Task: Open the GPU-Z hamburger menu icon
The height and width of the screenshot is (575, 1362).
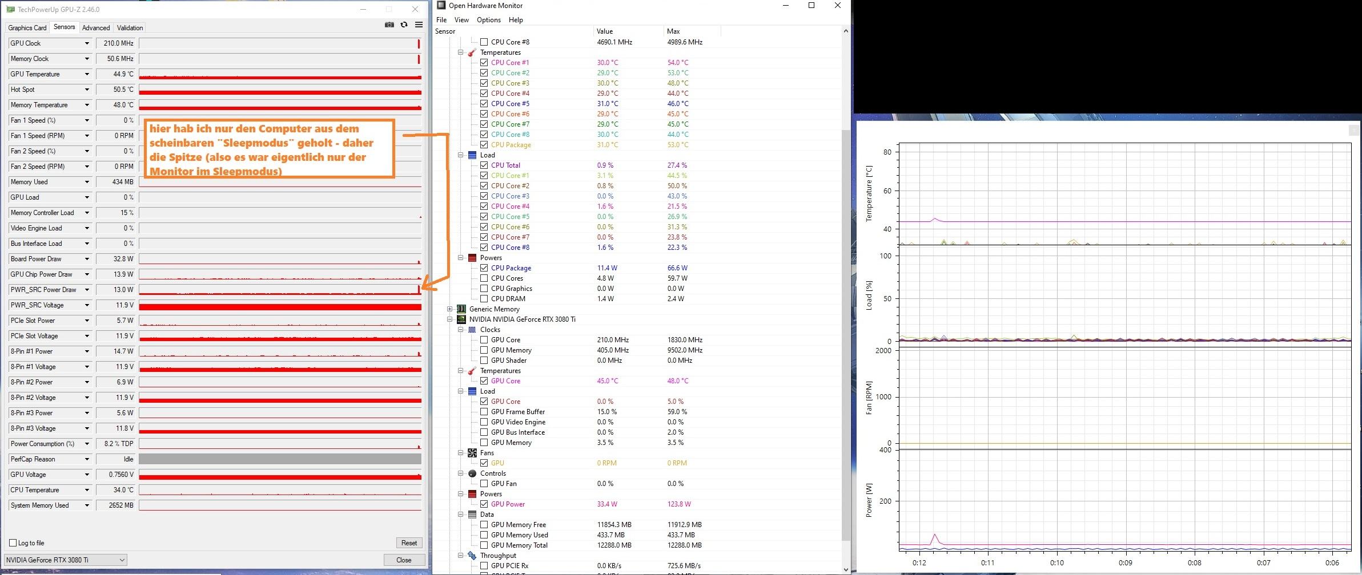Action: [419, 25]
